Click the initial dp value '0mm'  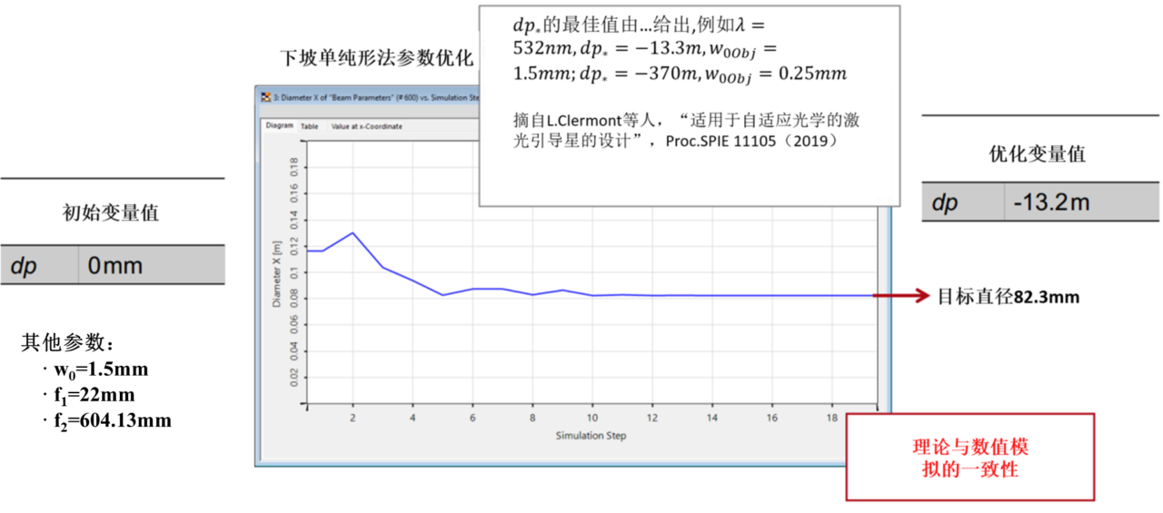click(x=115, y=267)
